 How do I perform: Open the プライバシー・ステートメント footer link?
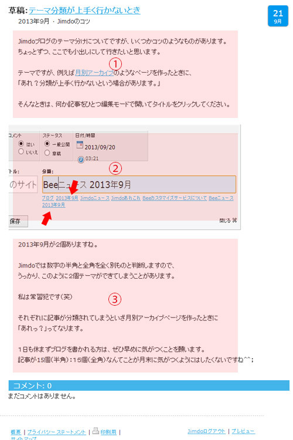click(x=56, y=432)
